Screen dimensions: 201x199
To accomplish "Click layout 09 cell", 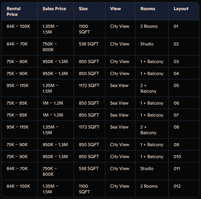I will [176, 145].
